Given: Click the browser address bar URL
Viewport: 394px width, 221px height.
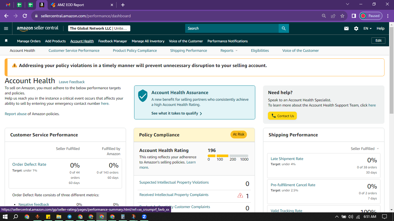Looking at the screenshot, I should pyautogui.click(x=86, y=16).
